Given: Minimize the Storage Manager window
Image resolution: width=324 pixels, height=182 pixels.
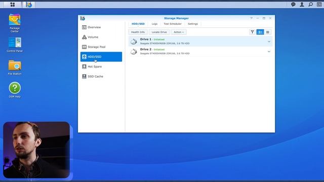Looking at the screenshot, I should tap(258, 18).
